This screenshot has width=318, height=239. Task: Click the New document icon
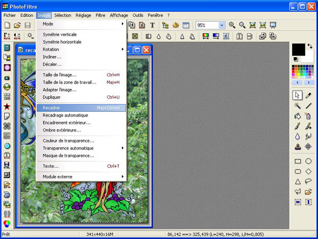(x=7, y=25)
